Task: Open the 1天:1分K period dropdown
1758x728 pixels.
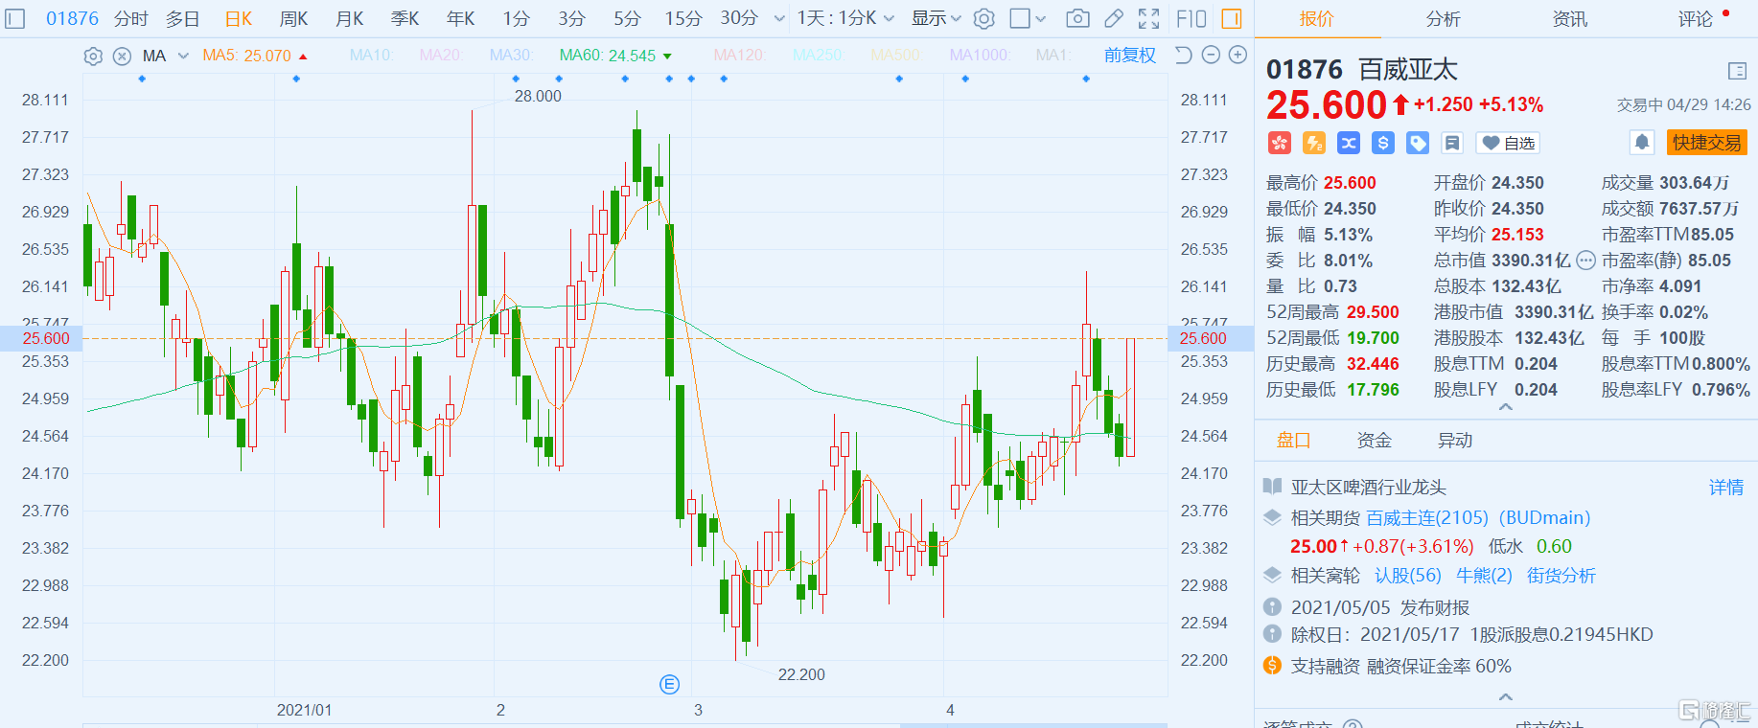Action: tap(845, 18)
